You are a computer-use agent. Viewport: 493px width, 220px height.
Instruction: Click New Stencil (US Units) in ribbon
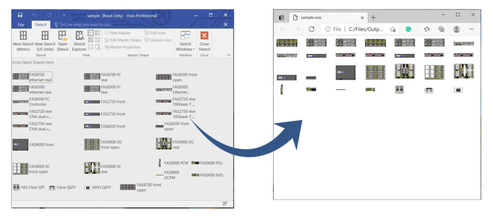point(45,36)
